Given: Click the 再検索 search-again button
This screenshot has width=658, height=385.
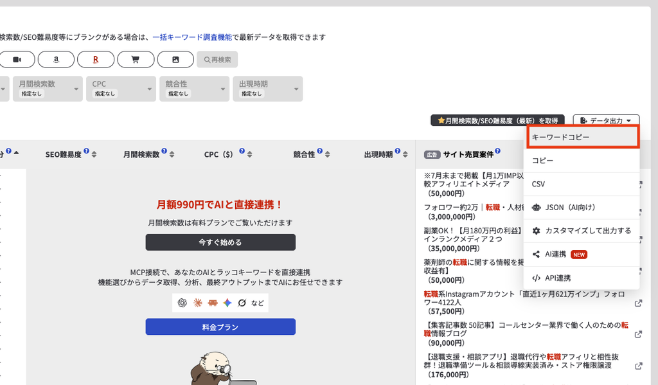Looking at the screenshot, I should 217,60.
